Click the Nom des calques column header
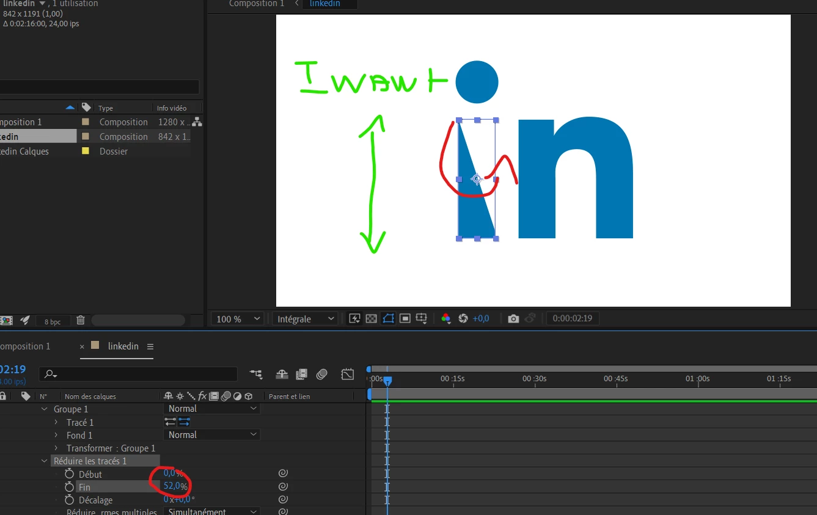This screenshot has width=817, height=515. (90, 396)
